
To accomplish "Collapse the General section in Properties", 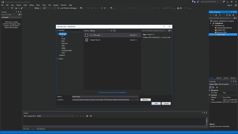I will tap(210, 95).
